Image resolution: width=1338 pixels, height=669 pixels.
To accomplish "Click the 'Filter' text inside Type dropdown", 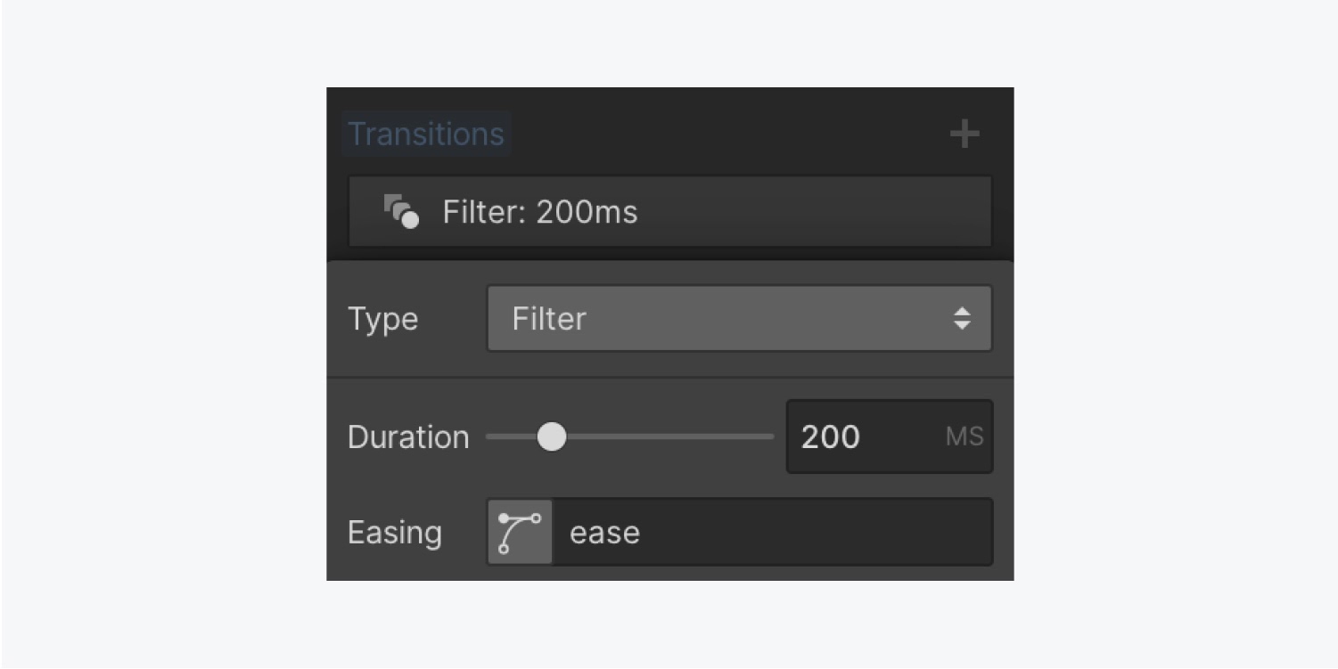I will [x=549, y=319].
